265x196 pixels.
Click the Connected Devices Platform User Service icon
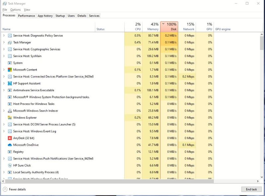[10, 76]
